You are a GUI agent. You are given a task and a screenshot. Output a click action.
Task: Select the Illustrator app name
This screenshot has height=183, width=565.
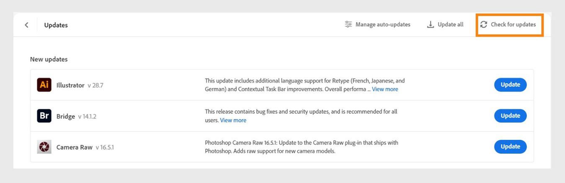point(70,85)
